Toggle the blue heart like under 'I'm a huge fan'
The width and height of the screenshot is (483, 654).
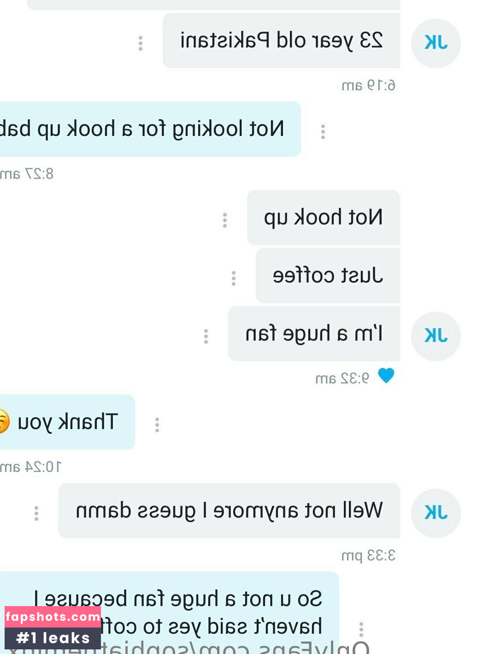(x=386, y=376)
